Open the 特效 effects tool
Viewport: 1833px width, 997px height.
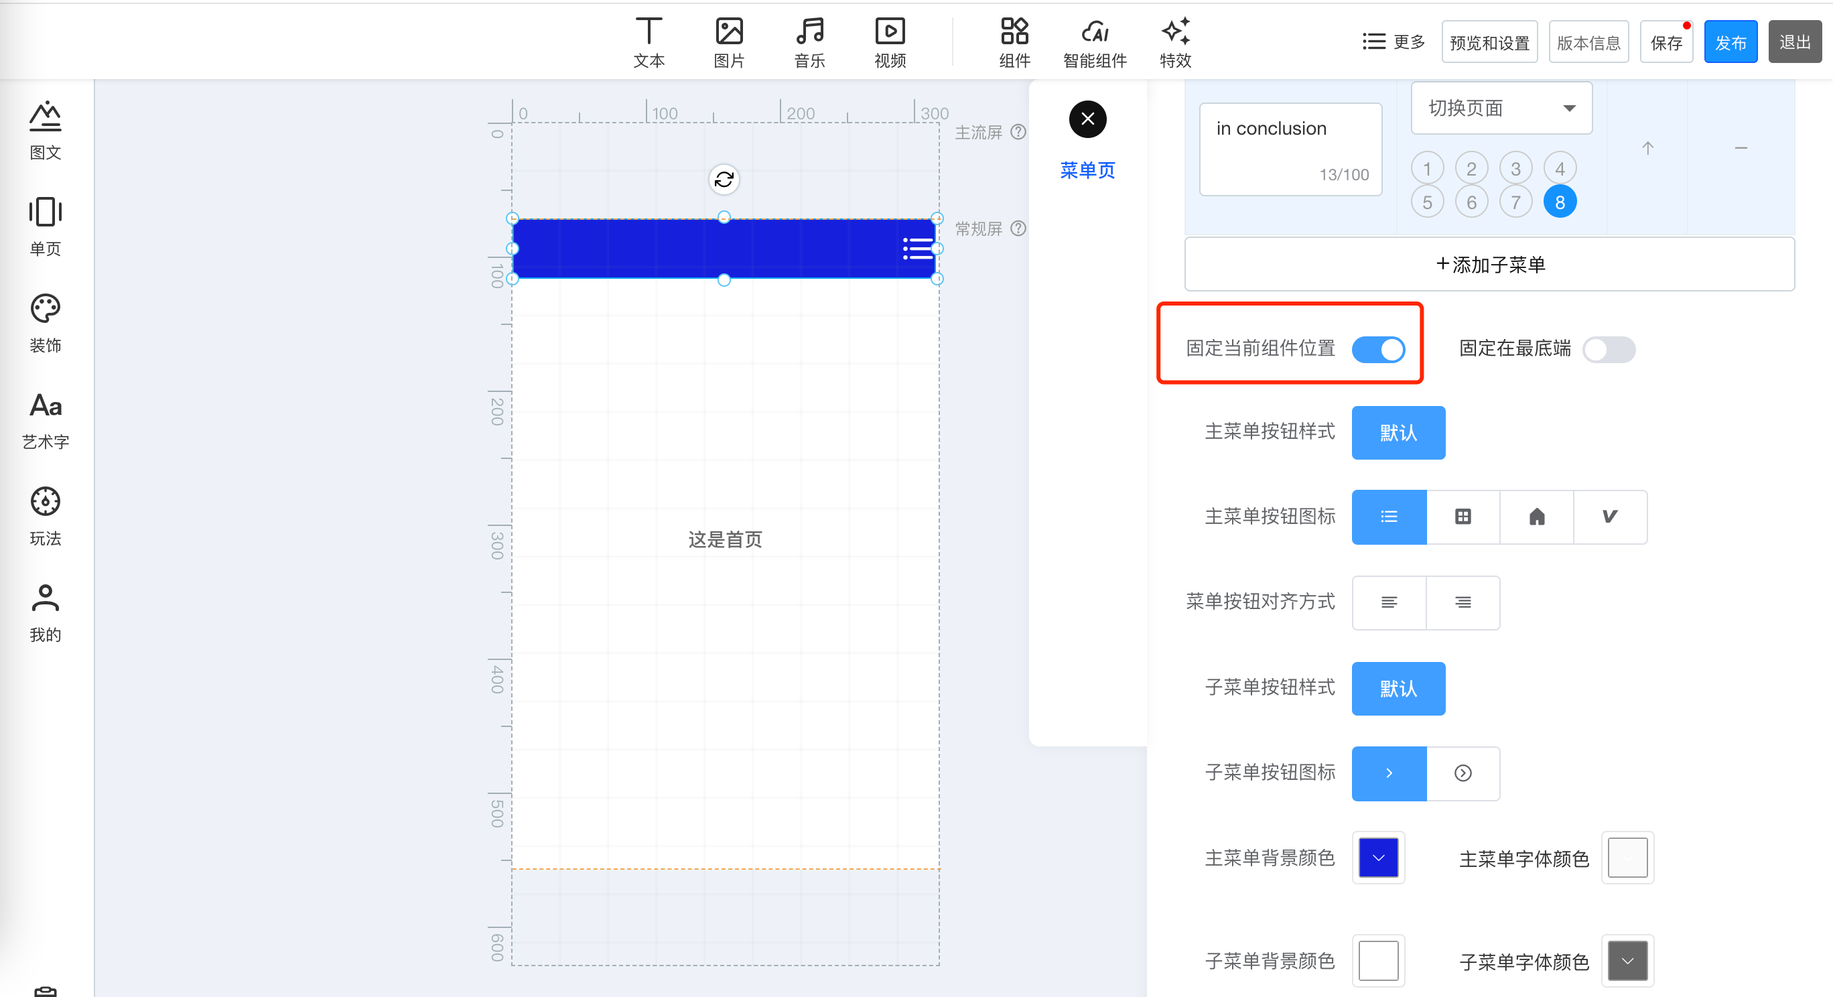click(x=1175, y=43)
